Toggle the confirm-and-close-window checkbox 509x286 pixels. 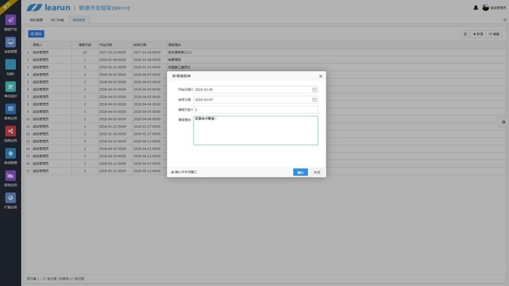point(172,172)
